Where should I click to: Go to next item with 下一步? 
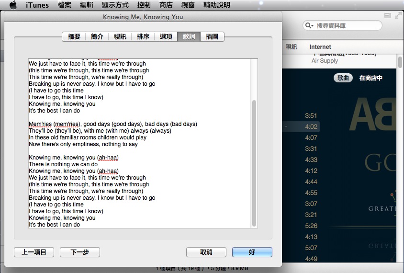[80, 252]
